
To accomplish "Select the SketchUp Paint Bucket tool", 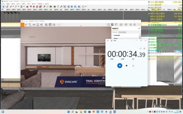I will pyautogui.click(x=51, y=7).
